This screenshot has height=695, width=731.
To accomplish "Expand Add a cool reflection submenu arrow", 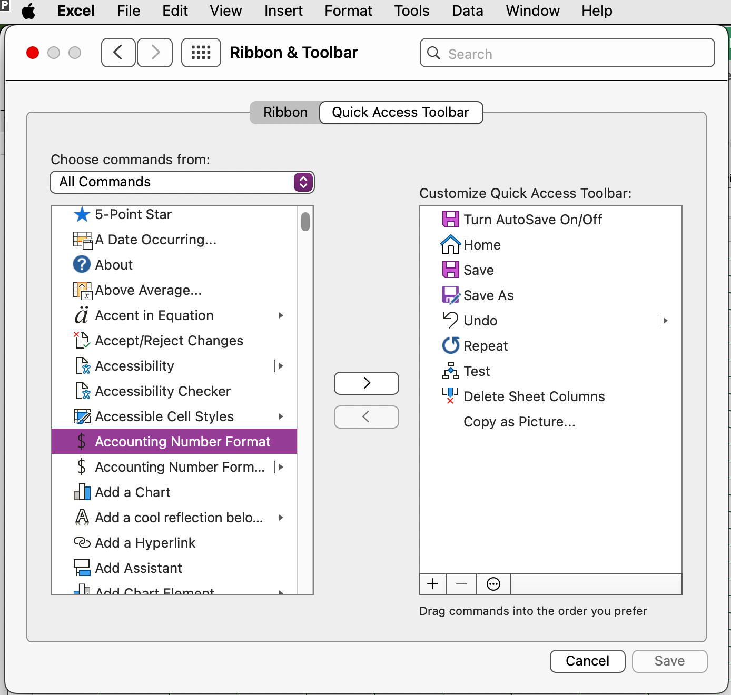I will [281, 518].
